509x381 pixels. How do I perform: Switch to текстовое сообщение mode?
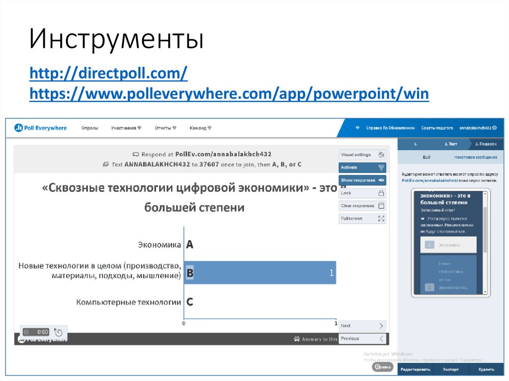pos(476,157)
